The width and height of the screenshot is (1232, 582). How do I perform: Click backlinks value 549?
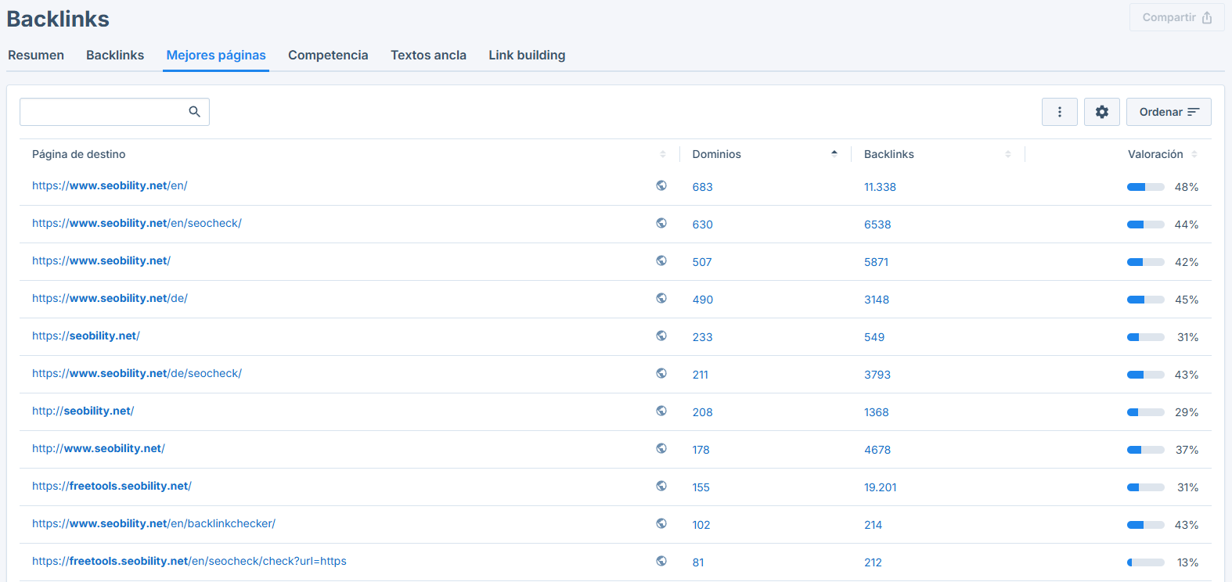point(874,337)
